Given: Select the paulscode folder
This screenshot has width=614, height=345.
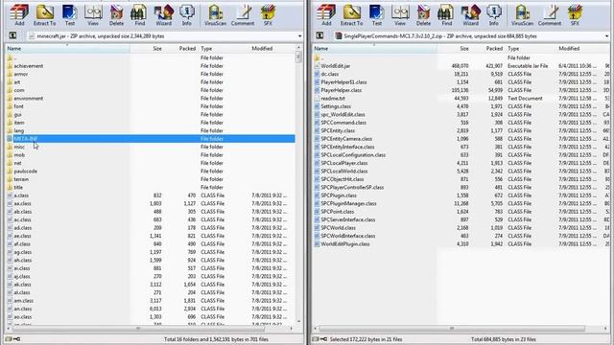Looking at the screenshot, I should pyautogui.click(x=26, y=172).
